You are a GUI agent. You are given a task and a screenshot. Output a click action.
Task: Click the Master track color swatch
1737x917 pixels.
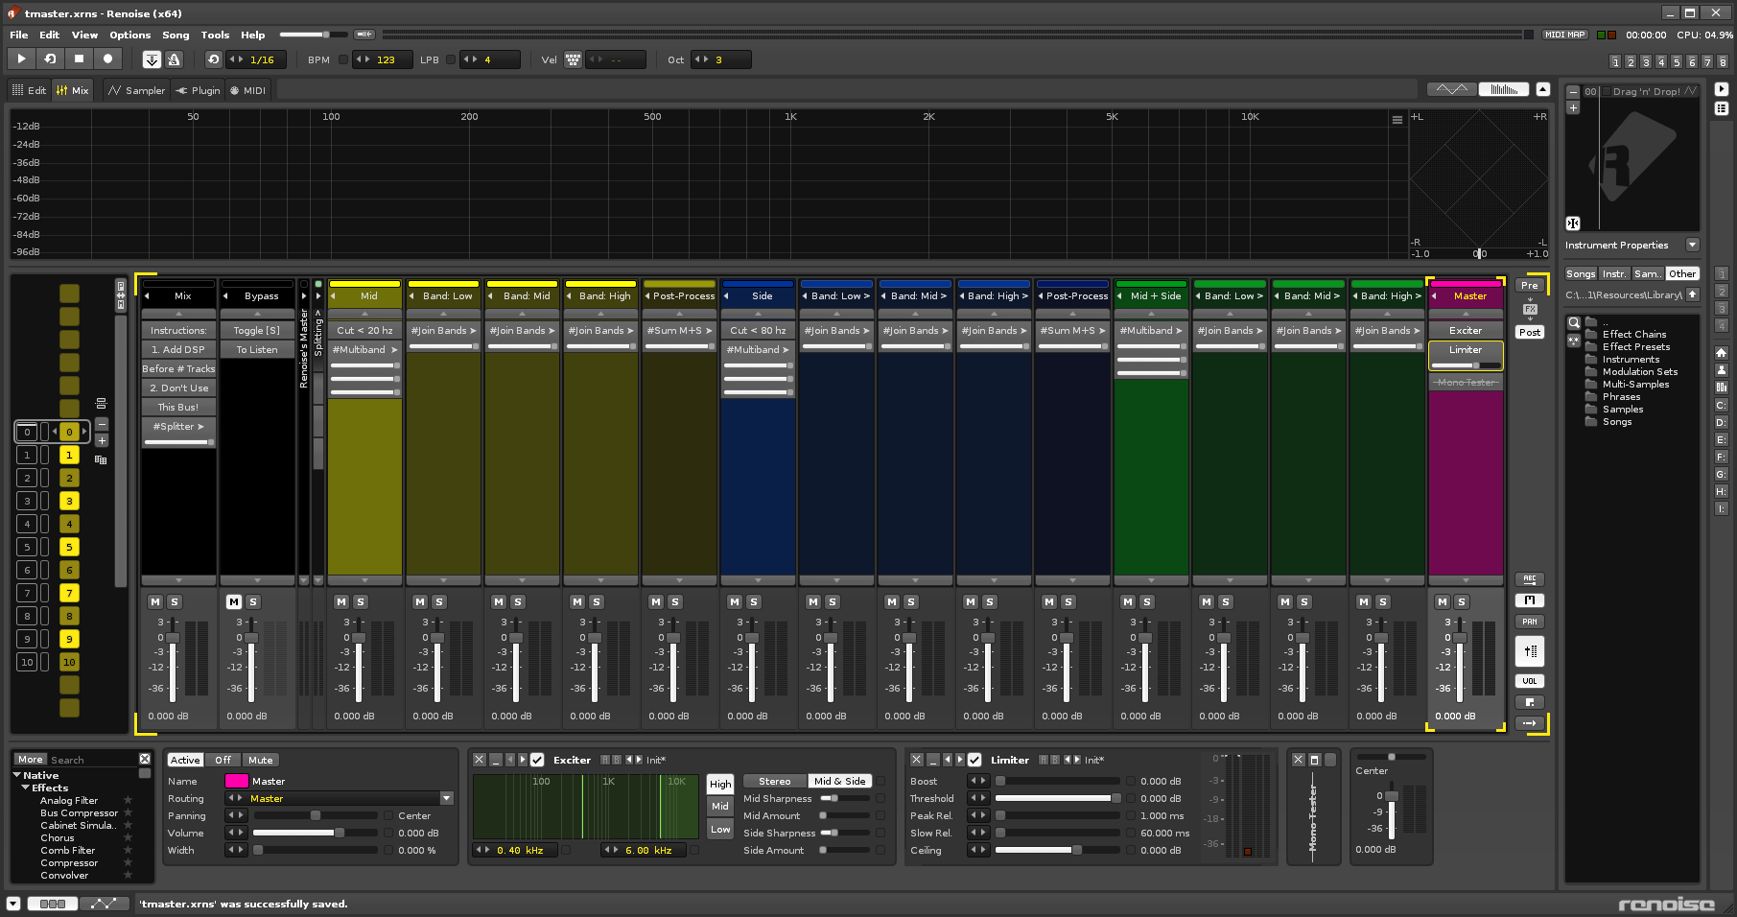pyautogui.click(x=237, y=781)
